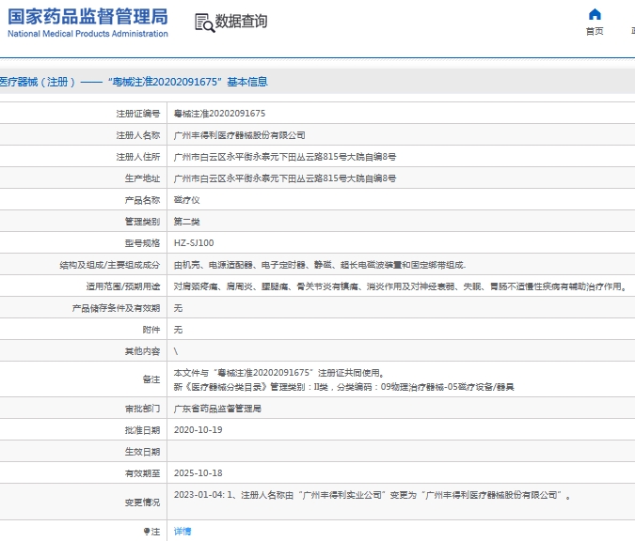The width and height of the screenshot is (635, 541).
Task: Click the 医疗器械（注册）基本信息 breadcrumb title
Action: 134,83
